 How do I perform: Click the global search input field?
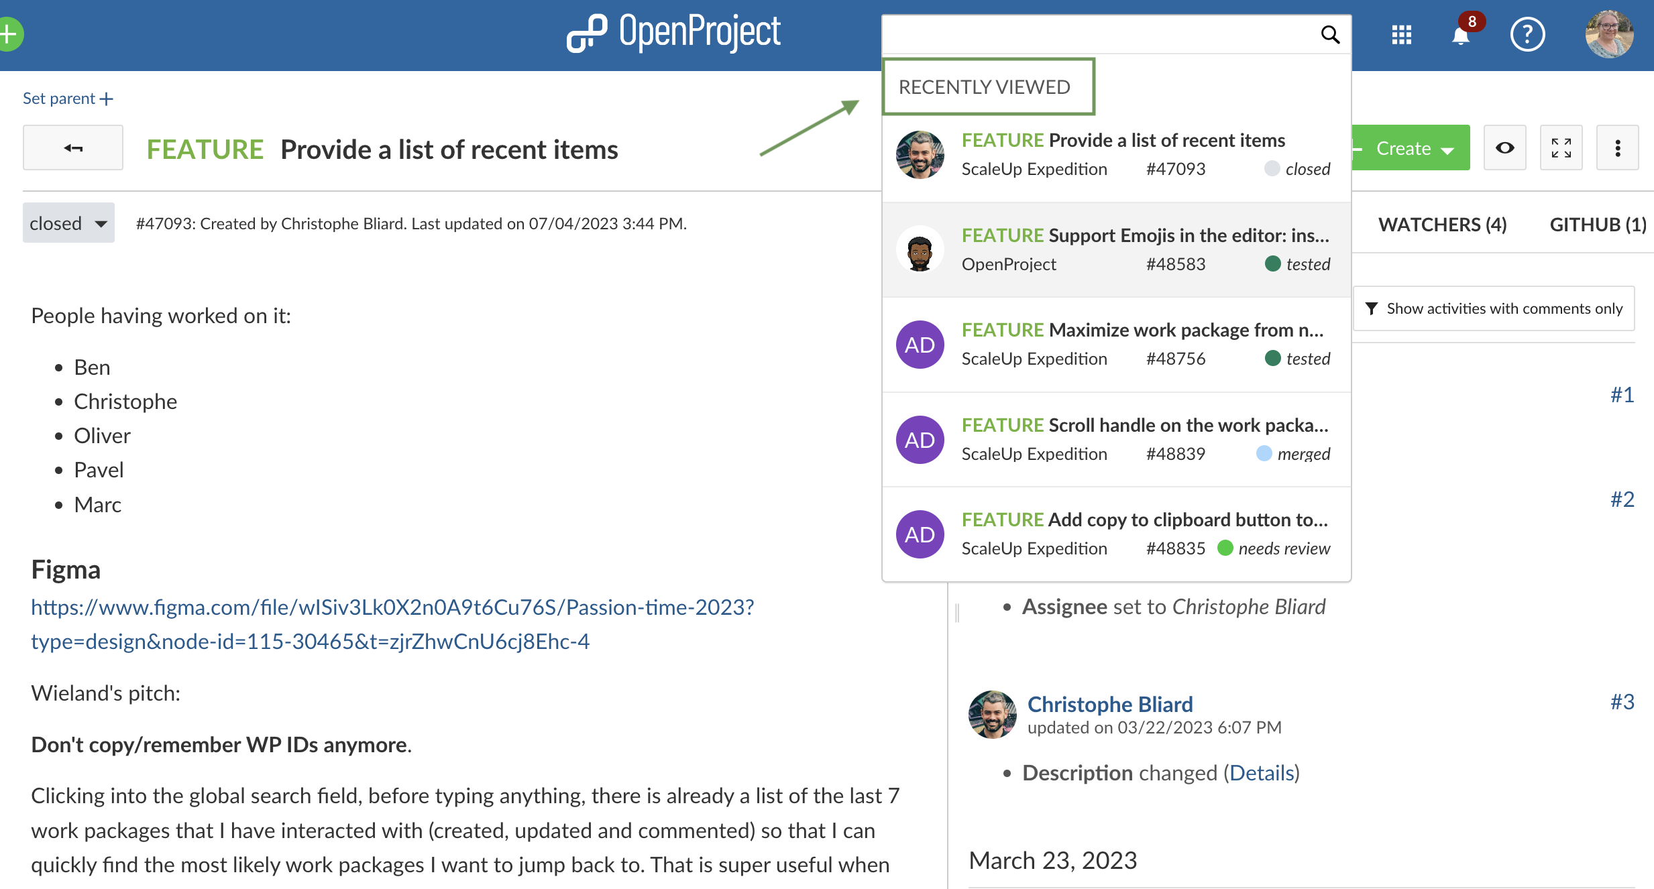tap(1100, 34)
